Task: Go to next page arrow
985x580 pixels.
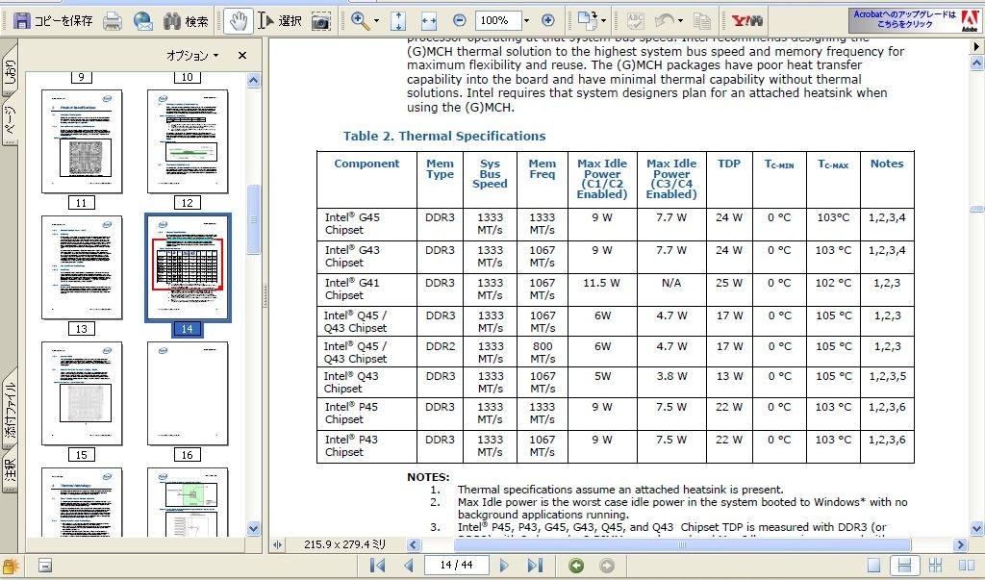Action: [x=504, y=566]
